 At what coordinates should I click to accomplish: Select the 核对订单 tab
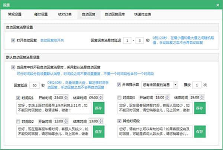click(63, 15)
